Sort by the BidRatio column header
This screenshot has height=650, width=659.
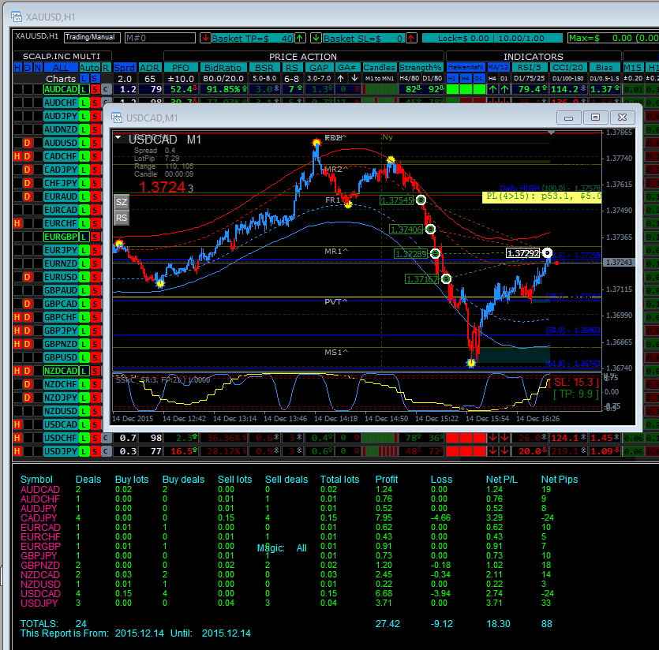[223, 68]
